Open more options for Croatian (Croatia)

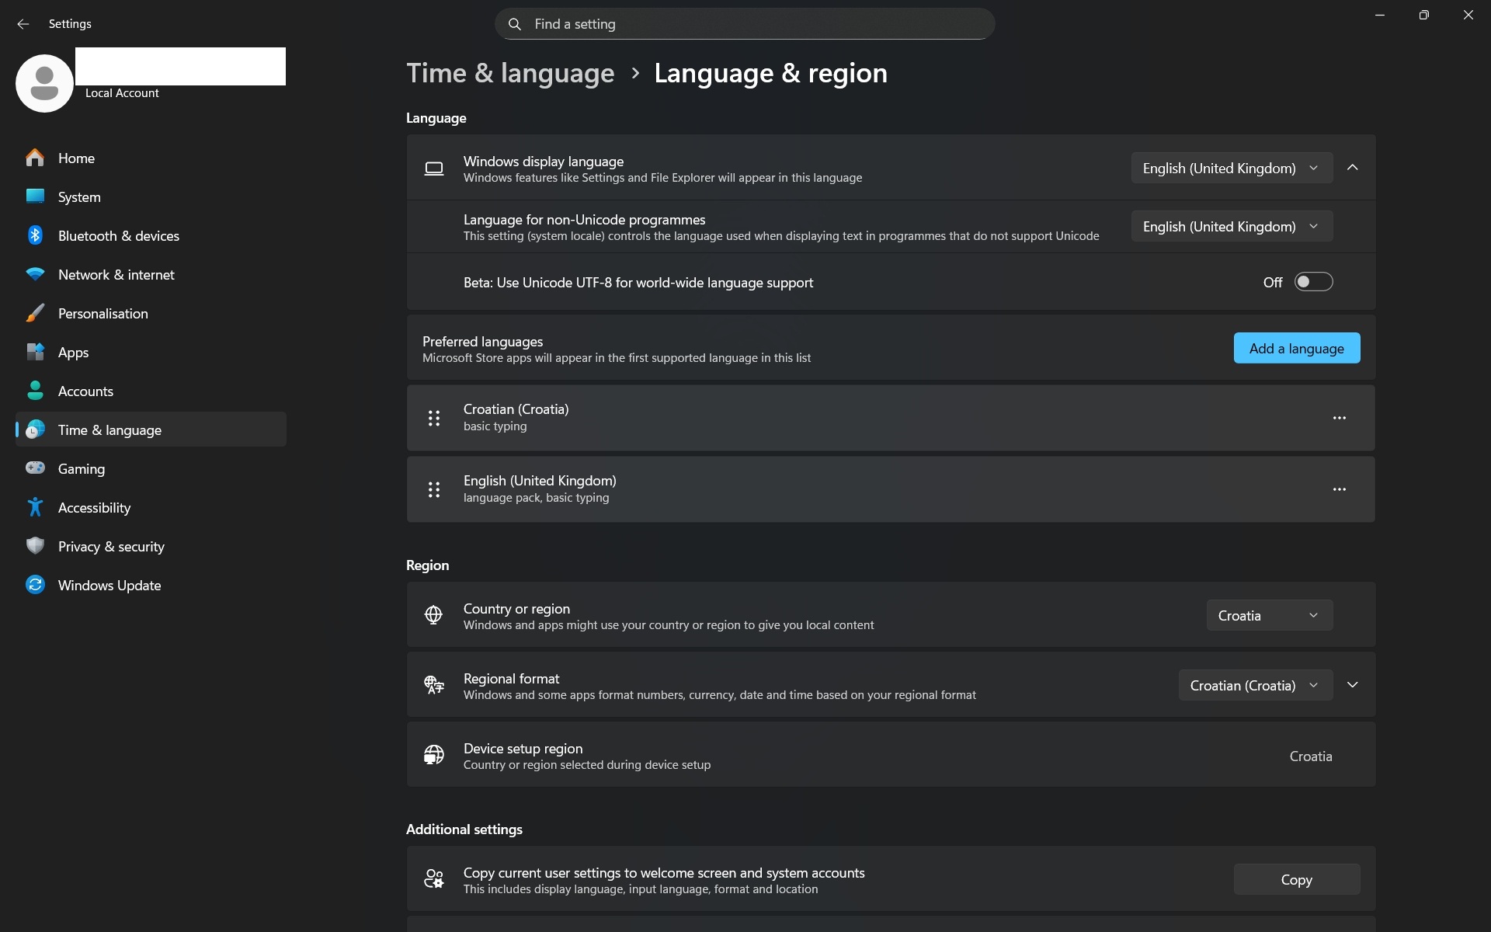pos(1339,418)
